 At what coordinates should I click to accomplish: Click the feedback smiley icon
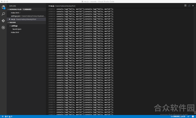(x=193, y=116)
